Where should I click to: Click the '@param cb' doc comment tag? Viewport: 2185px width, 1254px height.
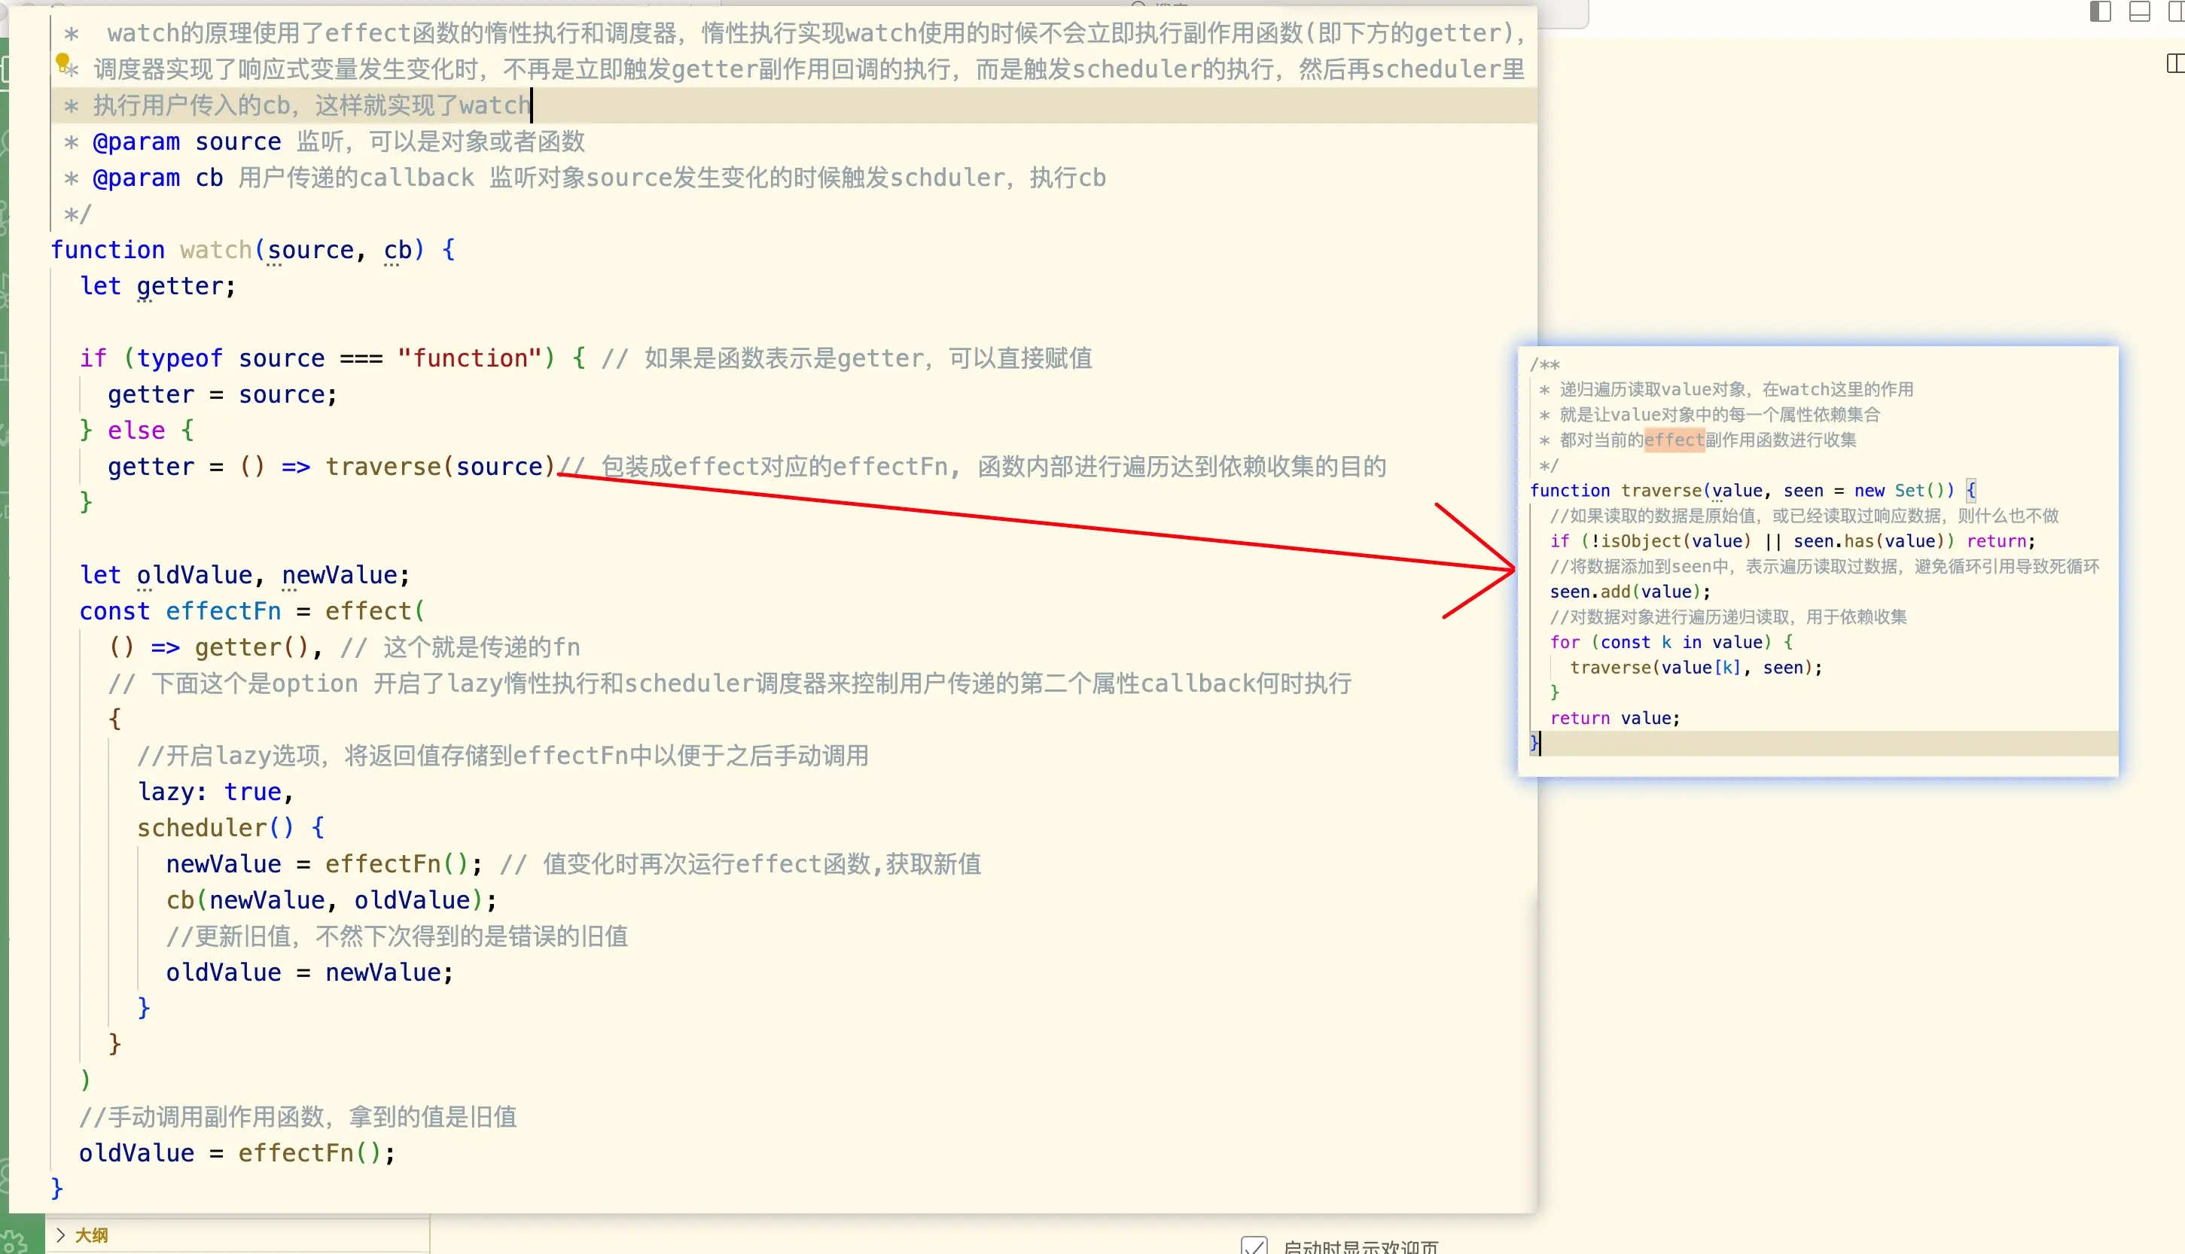coord(157,178)
